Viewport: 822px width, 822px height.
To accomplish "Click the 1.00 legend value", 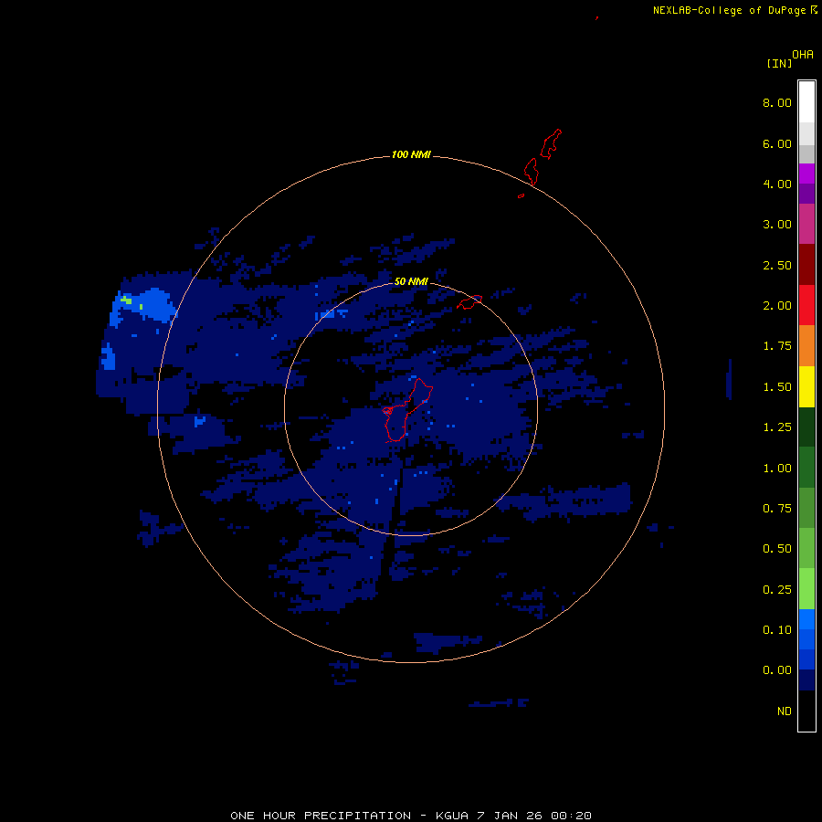I will click(x=777, y=469).
